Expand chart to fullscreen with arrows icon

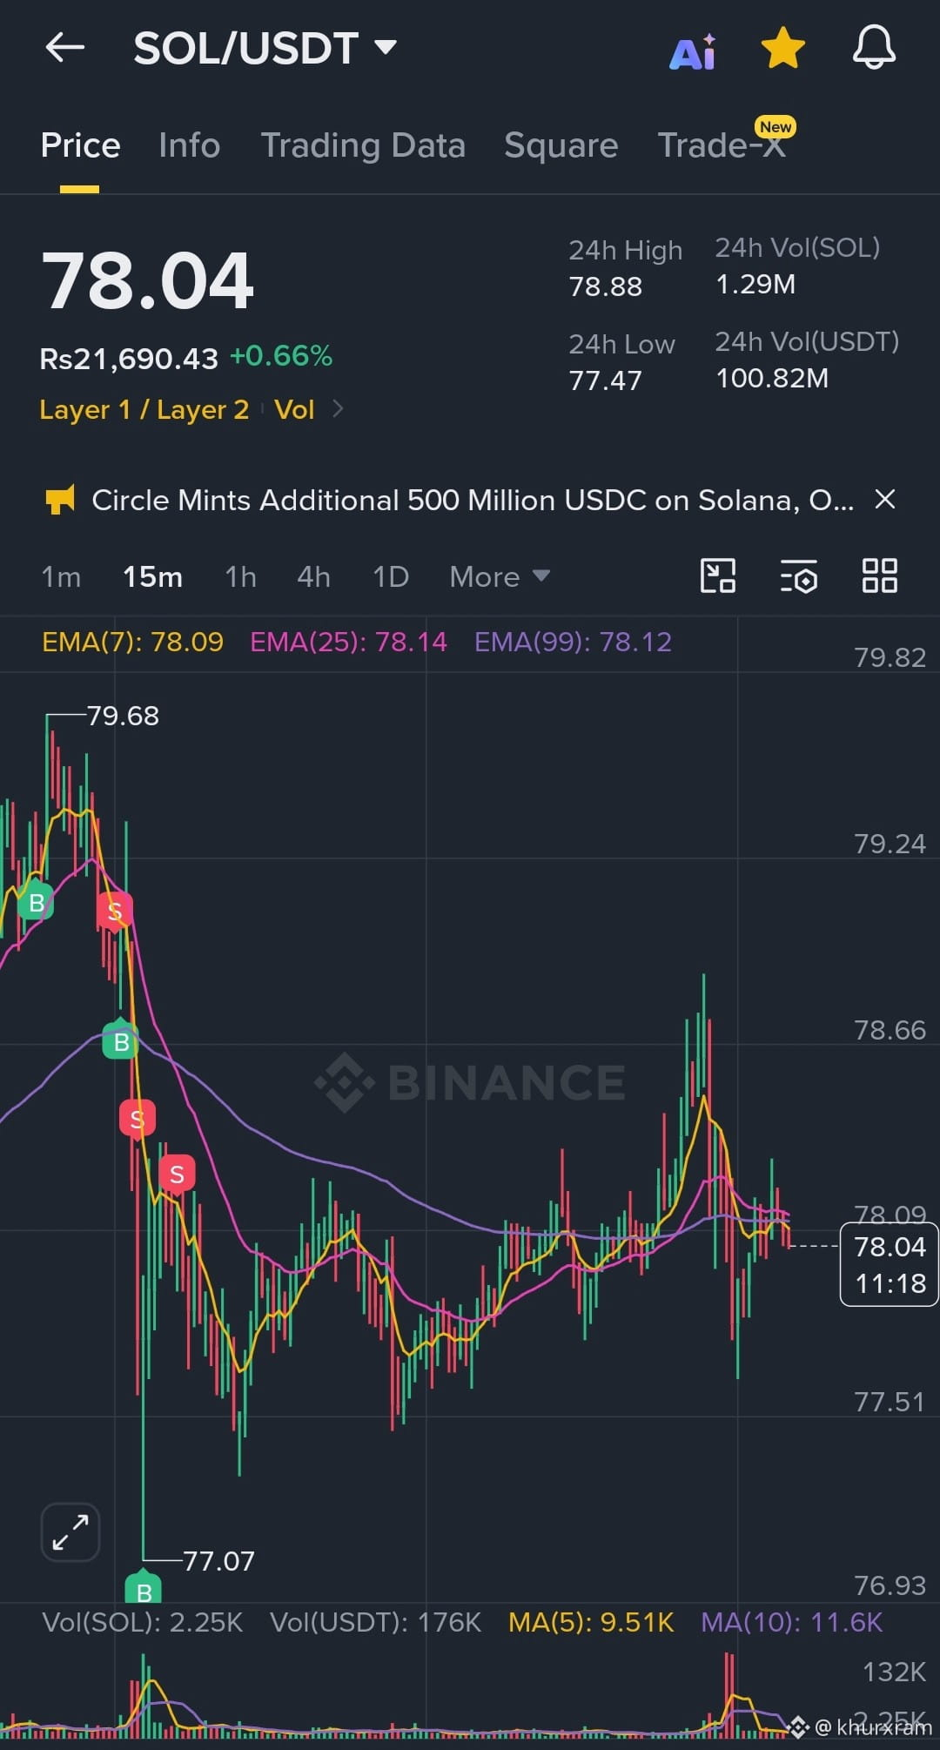[70, 1532]
